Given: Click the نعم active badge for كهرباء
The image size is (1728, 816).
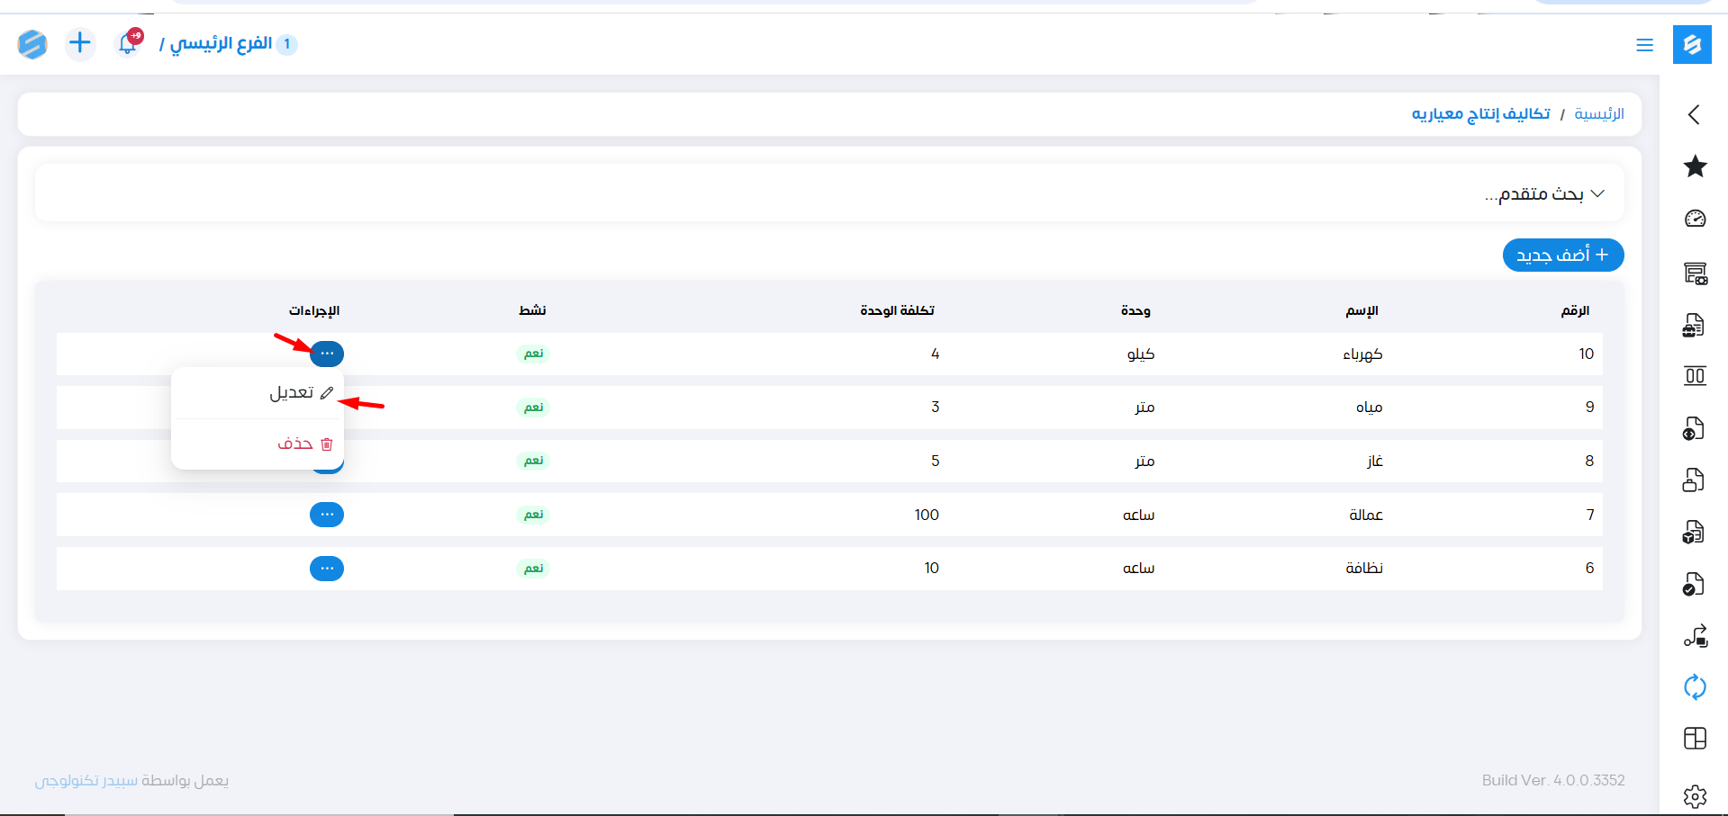Looking at the screenshot, I should click(534, 354).
